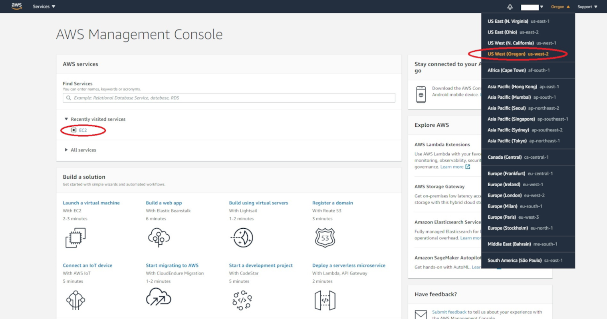This screenshot has width=607, height=319.
Task: Click the CloudEndure migration cloud icon
Action: (x=159, y=298)
